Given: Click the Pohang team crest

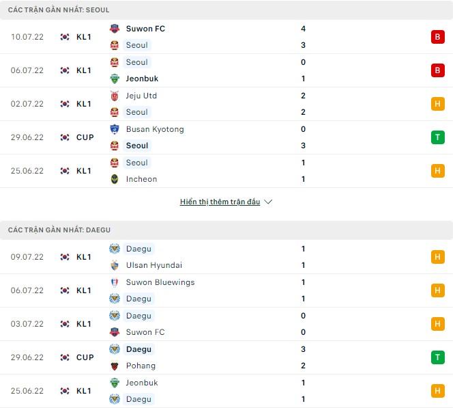Looking at the screenshot, I should coord(115,366).
